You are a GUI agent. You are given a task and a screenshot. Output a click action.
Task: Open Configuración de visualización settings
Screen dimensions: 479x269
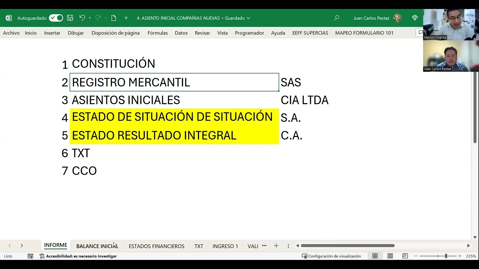coord(332,256)
